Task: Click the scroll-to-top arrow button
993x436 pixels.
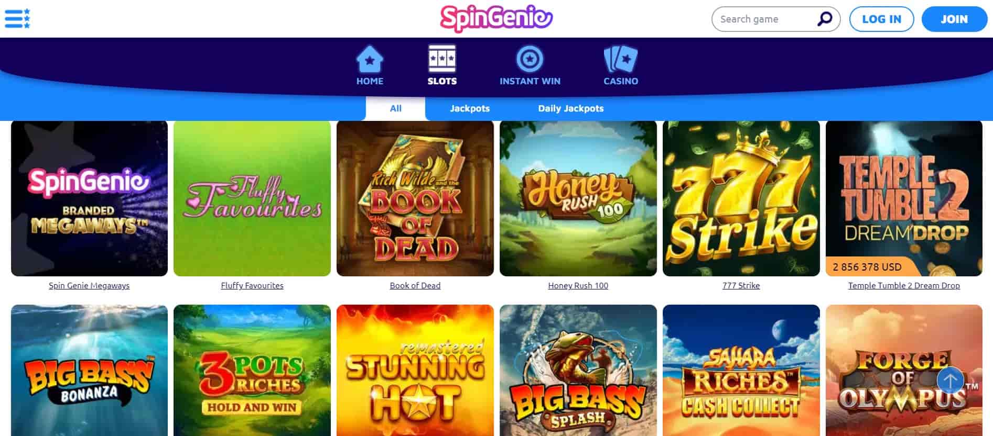Action: [x=950, y=380]
